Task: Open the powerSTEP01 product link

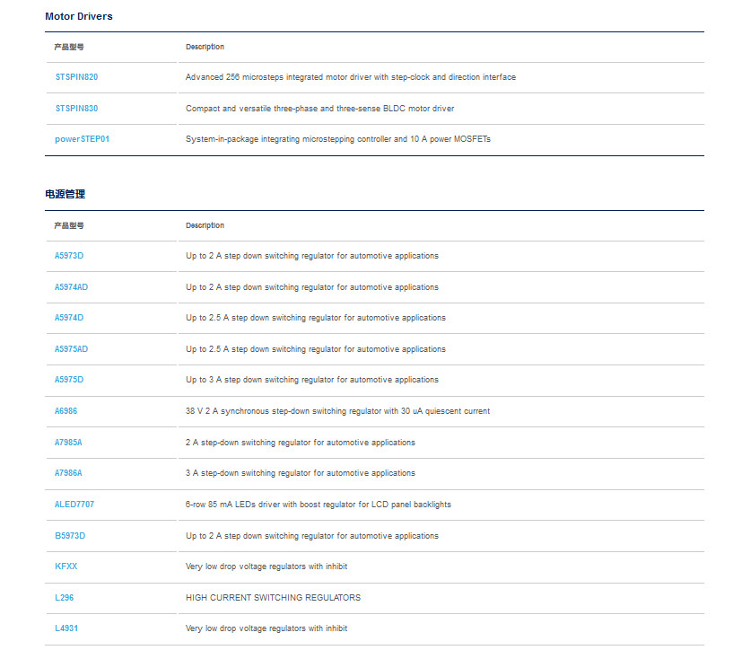Action: coord(82,139)
